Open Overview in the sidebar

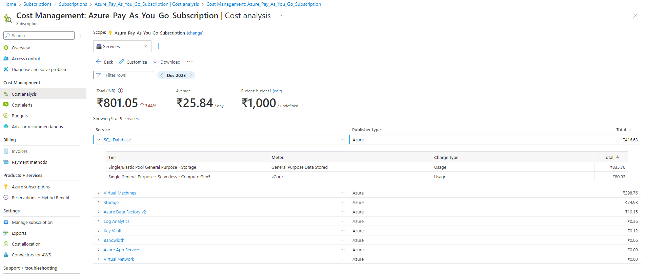pos(21,48)
